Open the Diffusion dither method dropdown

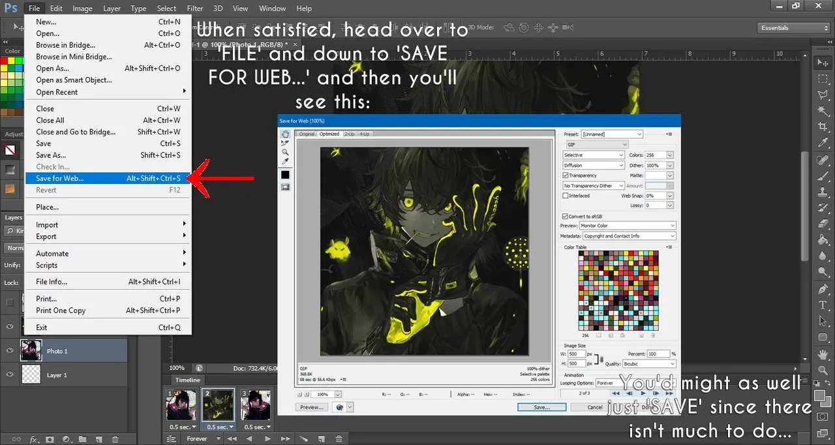(x=594, y=165)
